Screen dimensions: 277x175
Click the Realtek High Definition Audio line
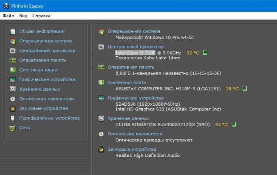pos(148,156)
